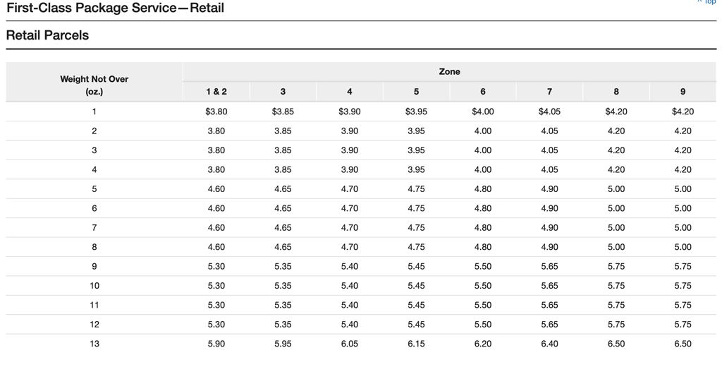
Task: Select 6.05 in the 13 oz row
Action: 350,344
